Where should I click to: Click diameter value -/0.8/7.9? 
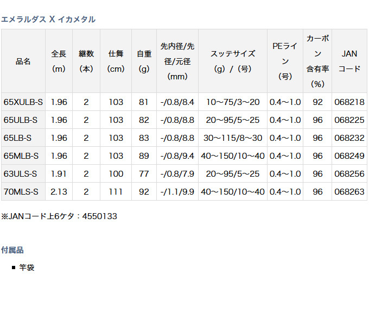tap(177, 174)
